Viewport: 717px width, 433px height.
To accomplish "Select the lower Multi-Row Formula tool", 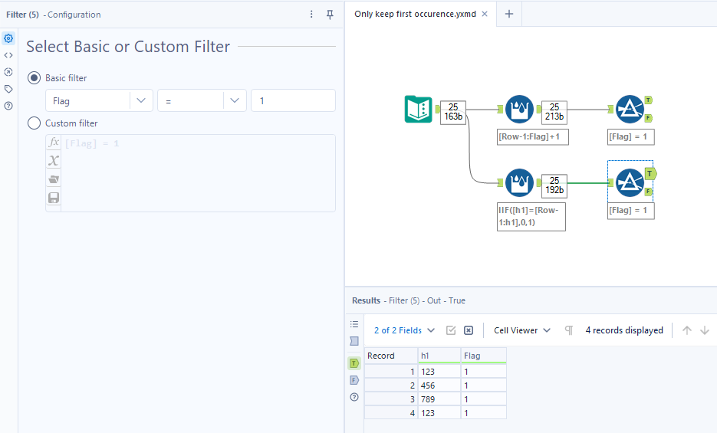I will coord(520,182).
